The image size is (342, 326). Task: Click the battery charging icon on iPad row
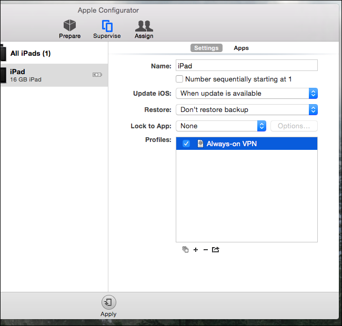[97, 75]
